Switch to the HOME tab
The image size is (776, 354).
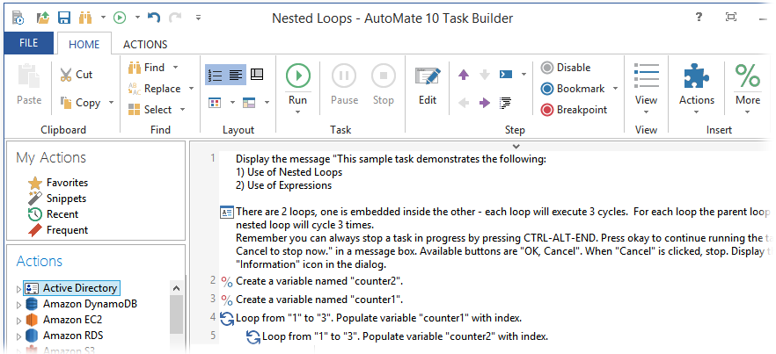pyautogui.click(x=84, y=44)
